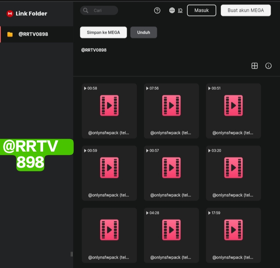Open the 00:59 video file
Viewport: 280px width, 268px height.
(109, 173)
